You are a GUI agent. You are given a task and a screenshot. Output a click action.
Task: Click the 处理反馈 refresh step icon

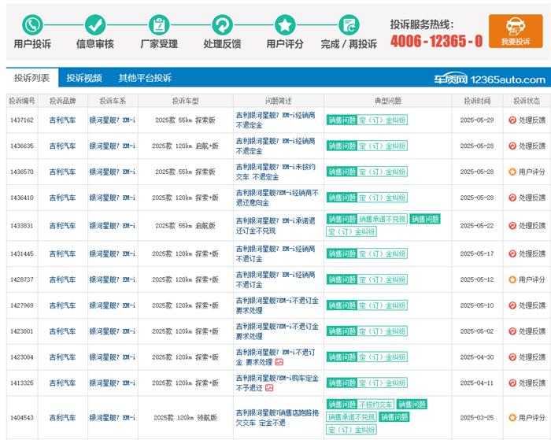click(x=222, y=25)
